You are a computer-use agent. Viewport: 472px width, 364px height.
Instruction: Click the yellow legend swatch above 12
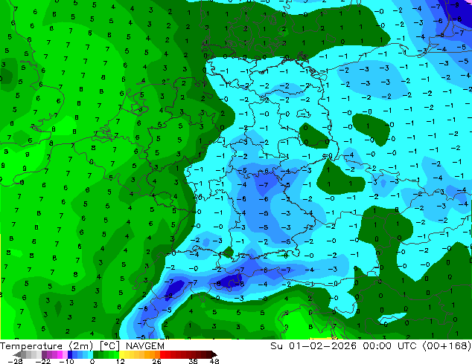coord(121,354)
